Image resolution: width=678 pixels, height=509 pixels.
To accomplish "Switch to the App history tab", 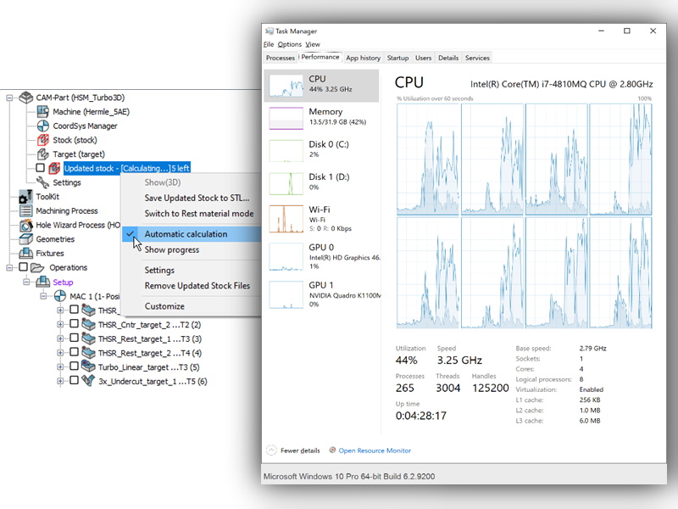I will click(363, 58).
